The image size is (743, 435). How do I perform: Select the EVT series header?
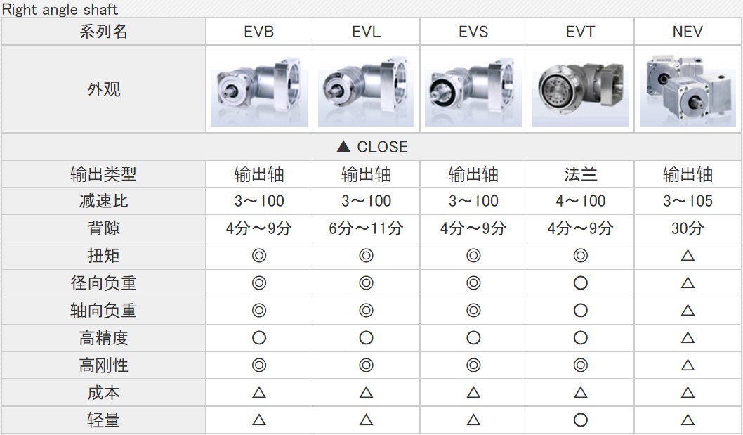click(581, 32)
